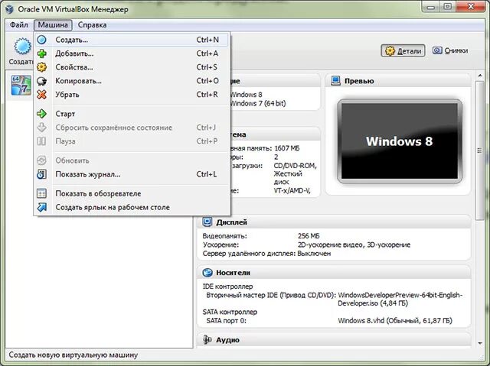The height and width of the screenshot is (366, 490).
Task: Click the Windows 8 preview thumbnail
Action: click(x=400, y=141)
